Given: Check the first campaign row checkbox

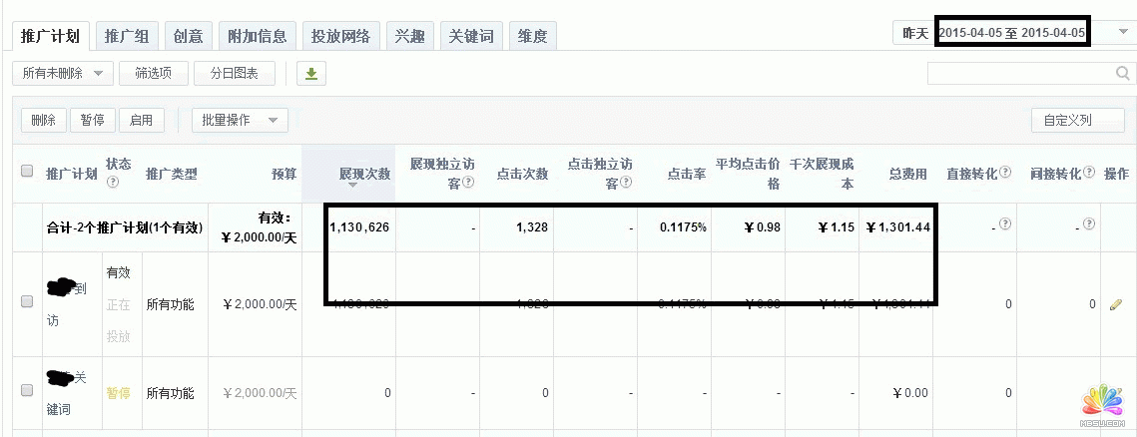Looking at the screenshot, I should click(27, 302).
